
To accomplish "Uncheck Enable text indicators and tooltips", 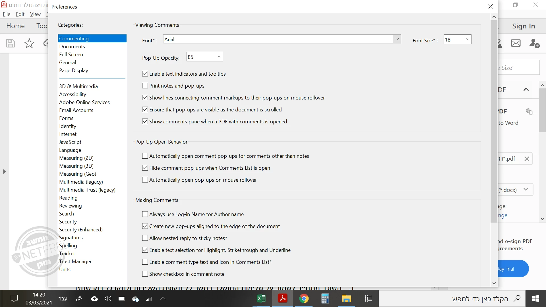I will 145,74.
